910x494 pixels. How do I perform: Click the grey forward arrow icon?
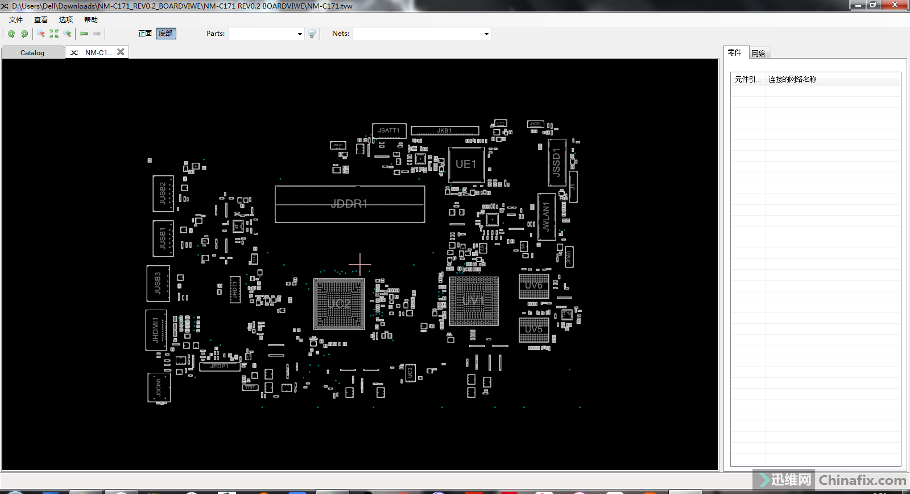point(97,34)
